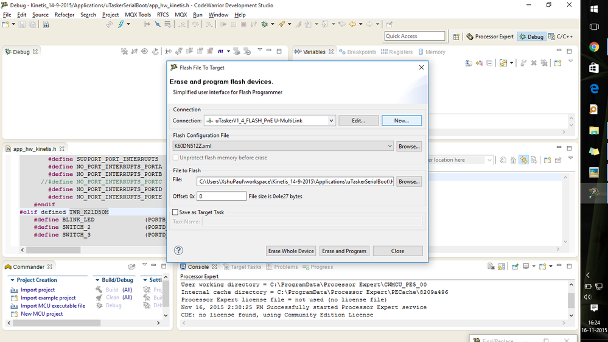608x342 pixels.
Task: Click the green bug Debug launch icon
Action: [x=265, y=24]
